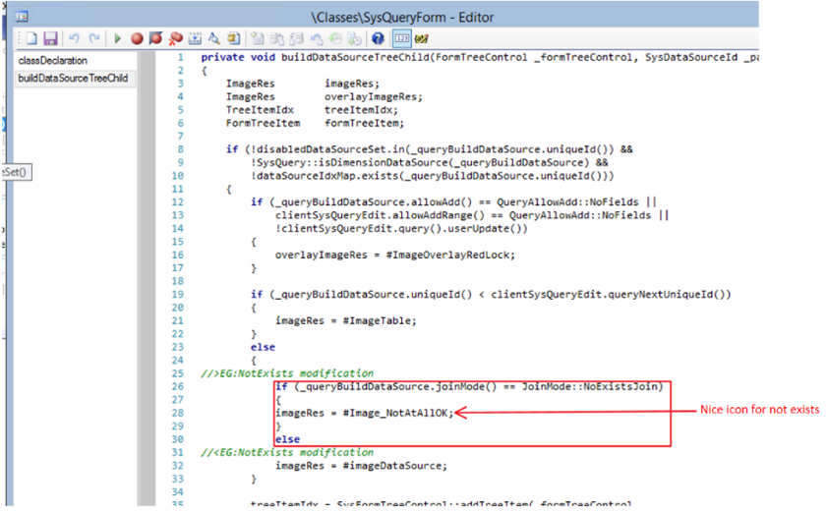Click the New document toolbar icon

coord(31,38)
